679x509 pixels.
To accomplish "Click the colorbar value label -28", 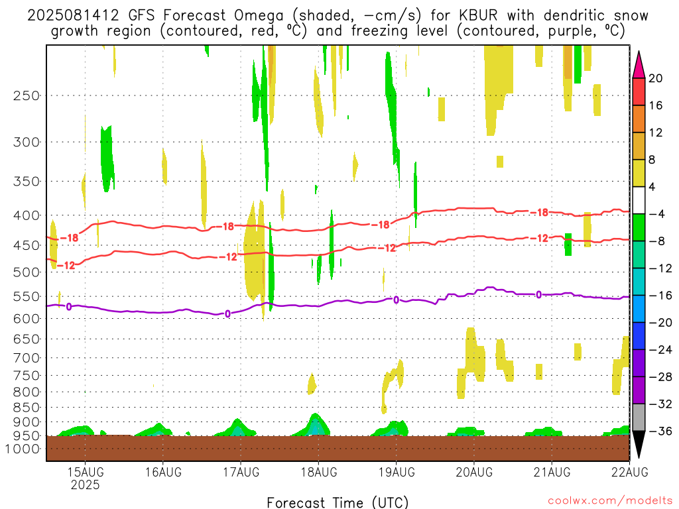I will click(x=660, y=376).
